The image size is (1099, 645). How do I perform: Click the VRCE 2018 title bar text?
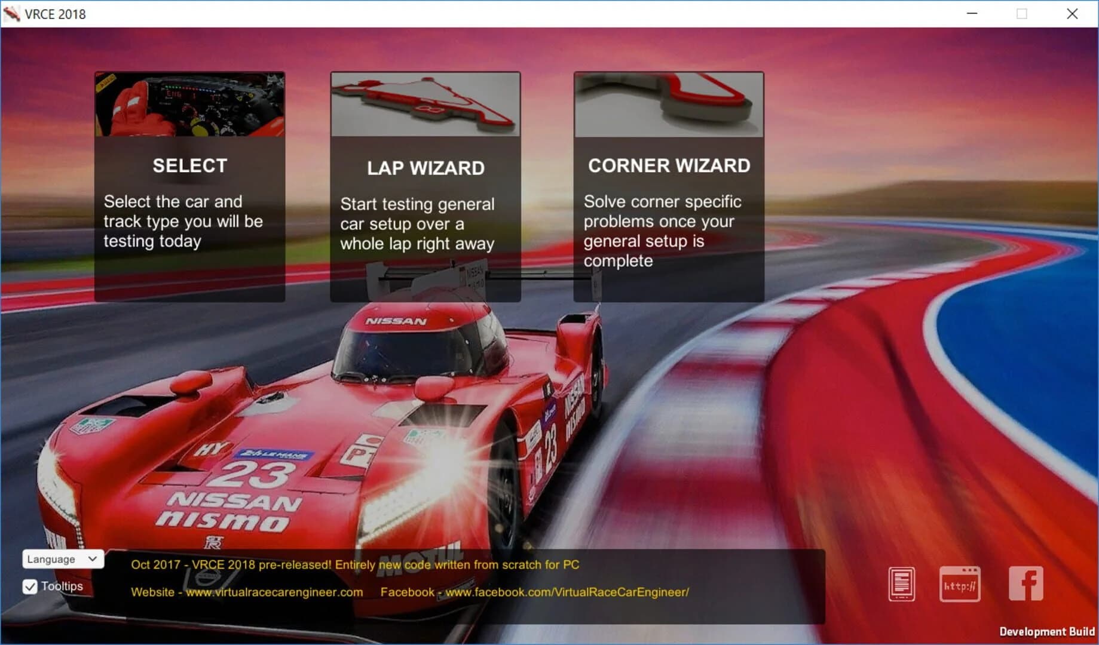coord(54,14)
